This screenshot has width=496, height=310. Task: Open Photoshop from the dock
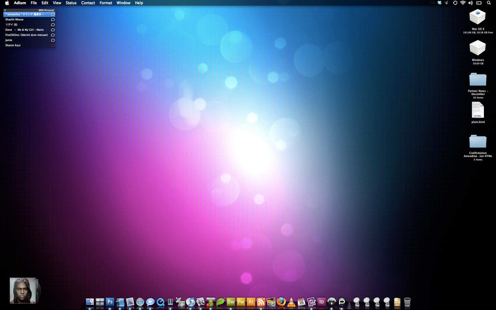(x=110, y=302)
